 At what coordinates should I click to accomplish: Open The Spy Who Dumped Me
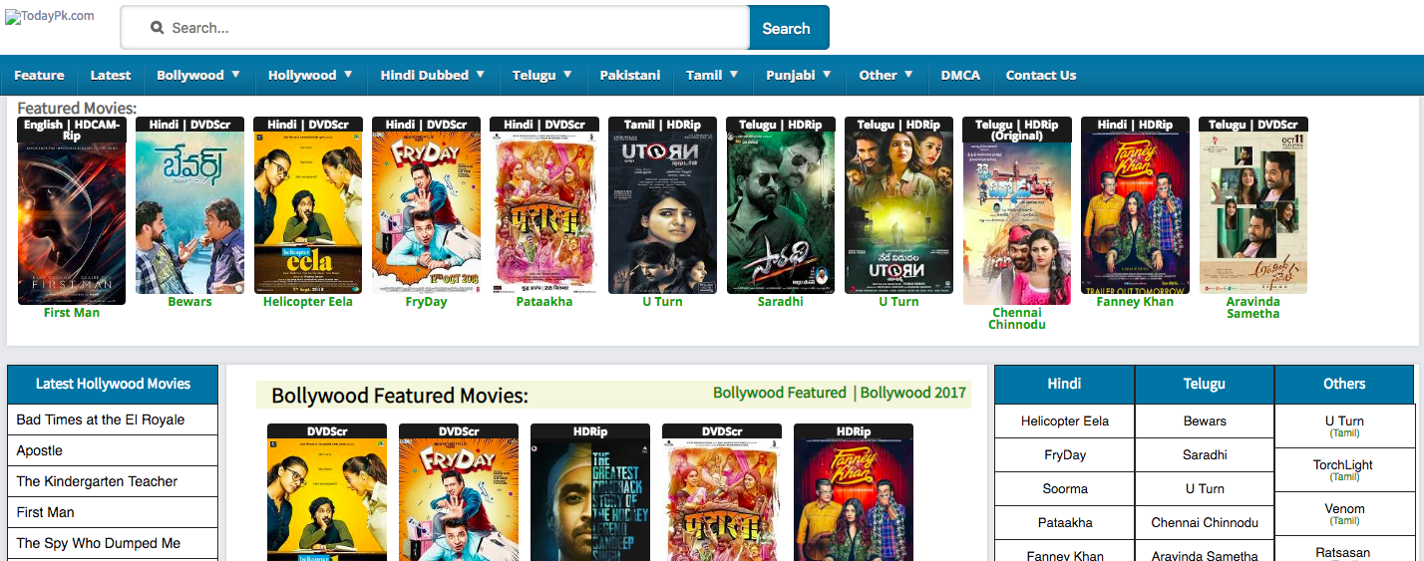tap(113, 543)
